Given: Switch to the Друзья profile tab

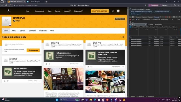Looking at the screenshot, I should click(22, 31).
